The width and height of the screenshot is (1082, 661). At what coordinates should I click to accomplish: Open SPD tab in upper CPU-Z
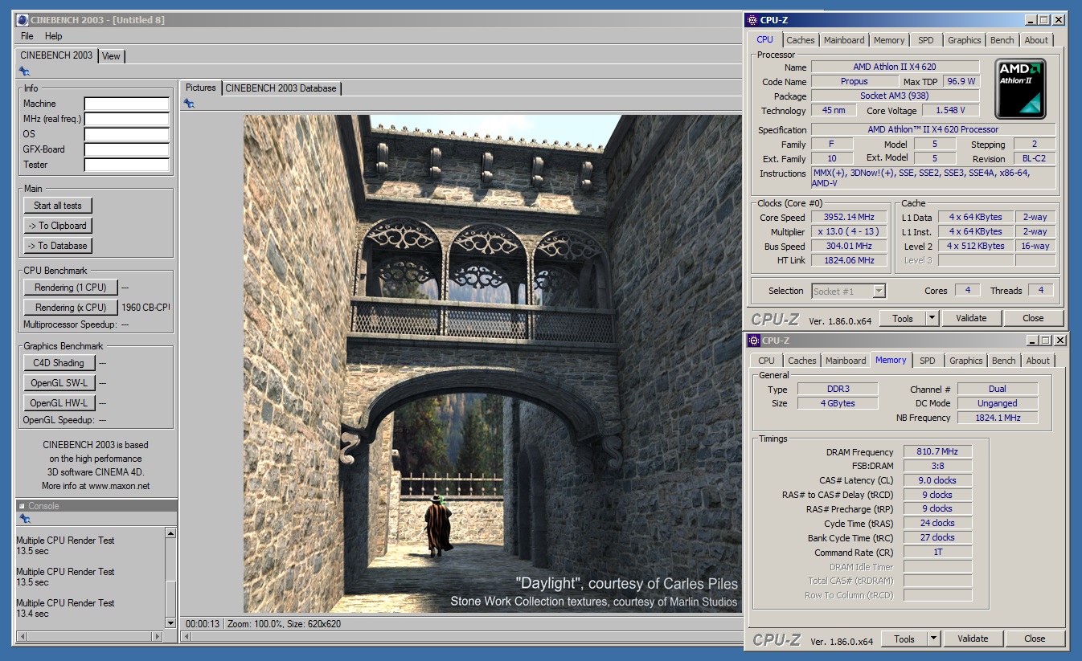coord(926,40)
